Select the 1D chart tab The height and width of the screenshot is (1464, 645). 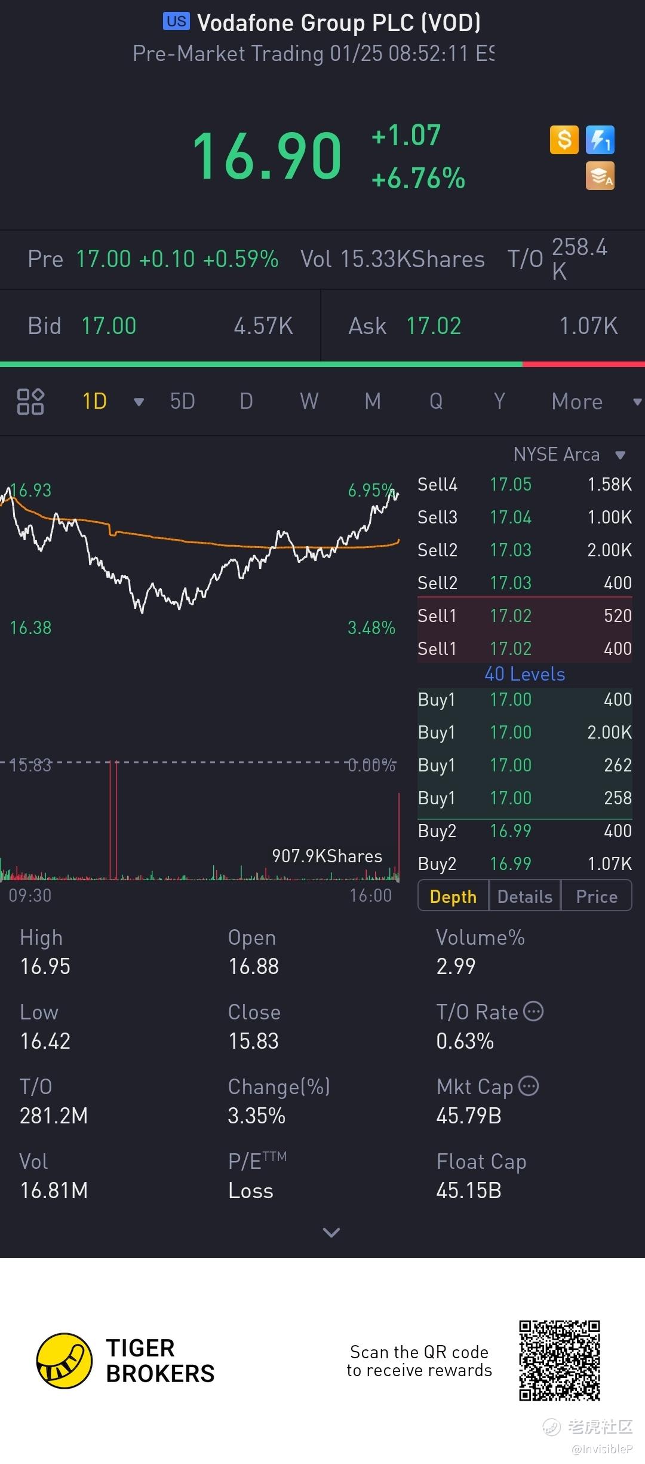click(x=95, y=402)
